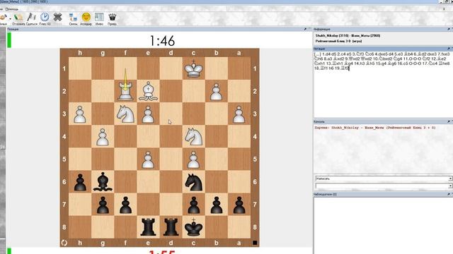Pin the Информация panel with its pushpin
453x254 pixels.
449,29
